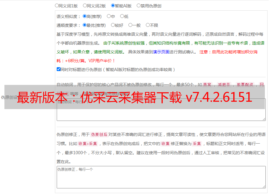
Task: Click the 股票配资 example keyword tag
Action: click(245, 85)
